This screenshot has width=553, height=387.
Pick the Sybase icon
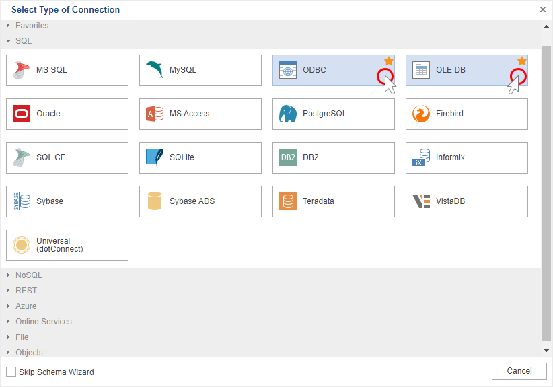(x=22, y=201)
